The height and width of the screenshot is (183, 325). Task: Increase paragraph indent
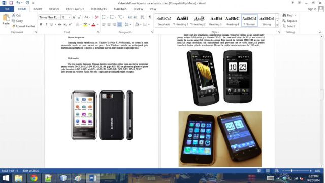135,17
